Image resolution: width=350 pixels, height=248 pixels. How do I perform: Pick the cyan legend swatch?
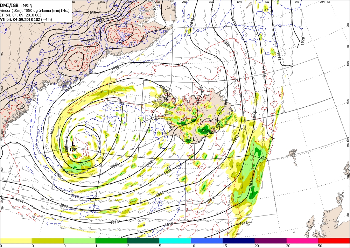(175, 241)
